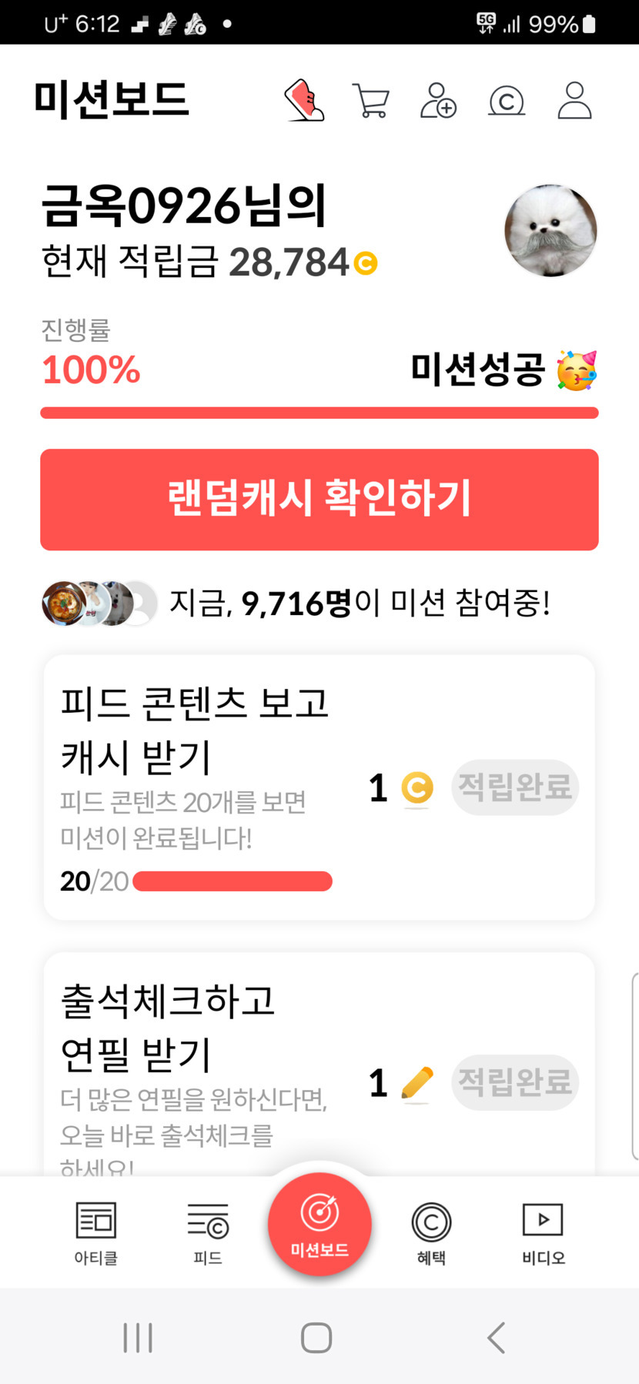
Task: Open the my profile icon
Action: point(574,101)
